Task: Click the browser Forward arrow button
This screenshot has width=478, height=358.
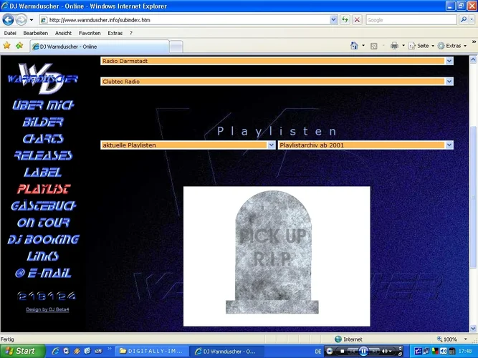Action: (x=21, y=20)
